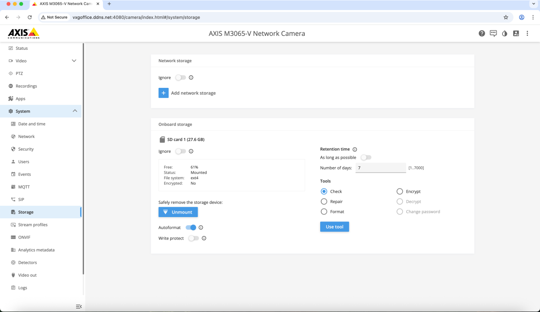Screen dimensions: 540x312
Task: Go back to the previous page
Action: click(7, 17)
